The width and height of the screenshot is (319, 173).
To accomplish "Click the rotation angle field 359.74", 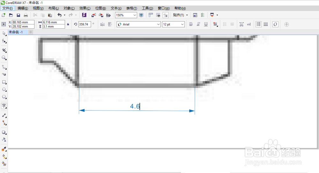I will [x=85, y=24].
